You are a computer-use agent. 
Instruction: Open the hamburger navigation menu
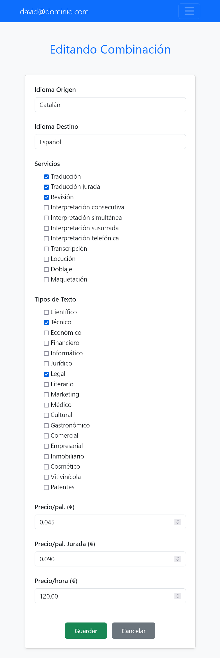pyautogui.click(x=189, y=11)
